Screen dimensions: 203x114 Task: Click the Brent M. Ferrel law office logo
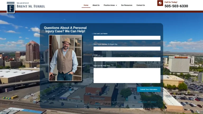click(x=26, y=7)
